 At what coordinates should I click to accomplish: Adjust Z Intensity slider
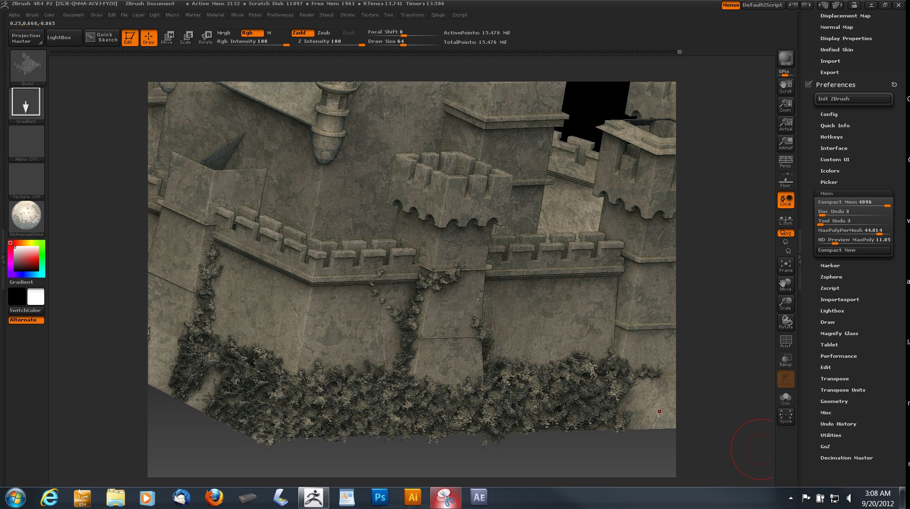tap(331, 42)
